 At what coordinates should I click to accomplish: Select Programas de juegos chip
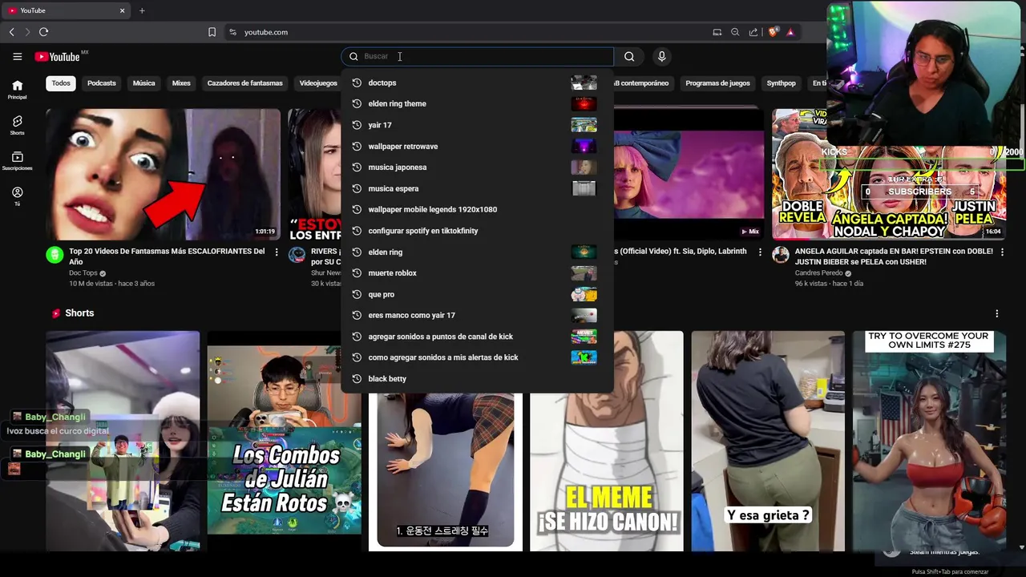click(x=717, y=83)
